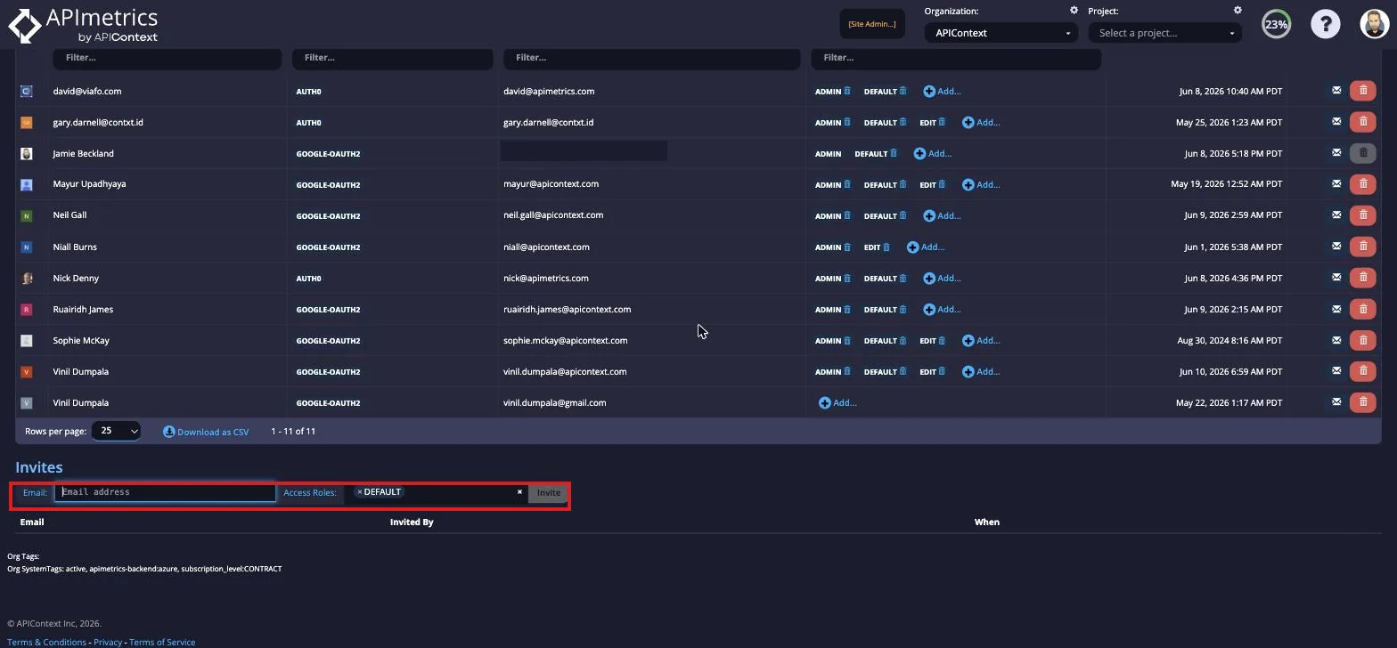The image size is (1397, 648).
Task: Add a role to vinil.dumpala@gmail.com
Action: (837, 402)
